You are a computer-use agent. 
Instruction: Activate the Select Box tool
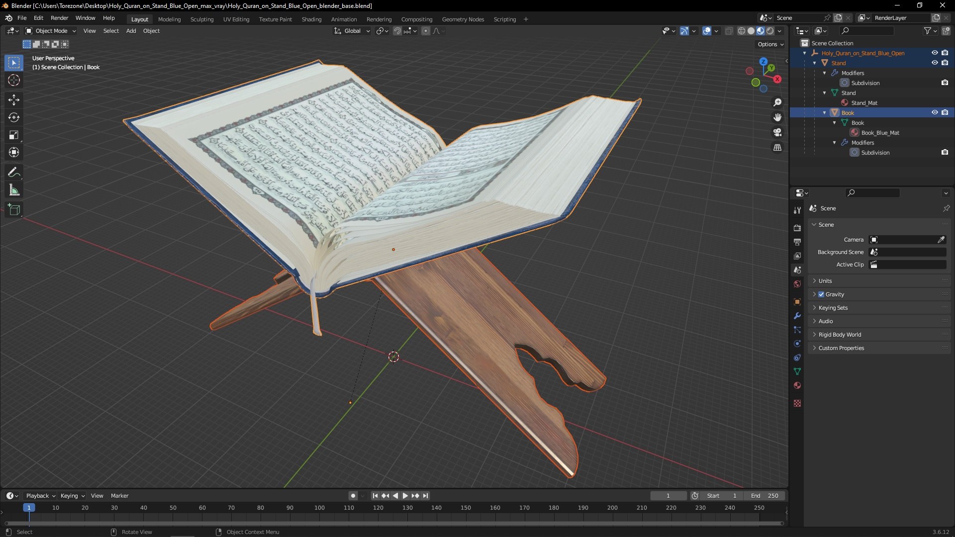(14, 63)
